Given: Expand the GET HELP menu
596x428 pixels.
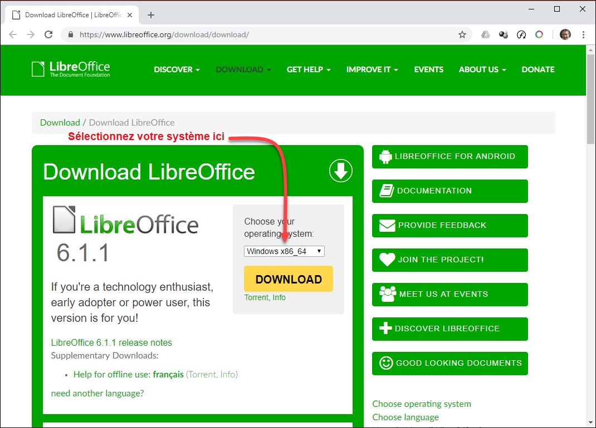Looking at the screenshot, I should [x=309, y=69].
